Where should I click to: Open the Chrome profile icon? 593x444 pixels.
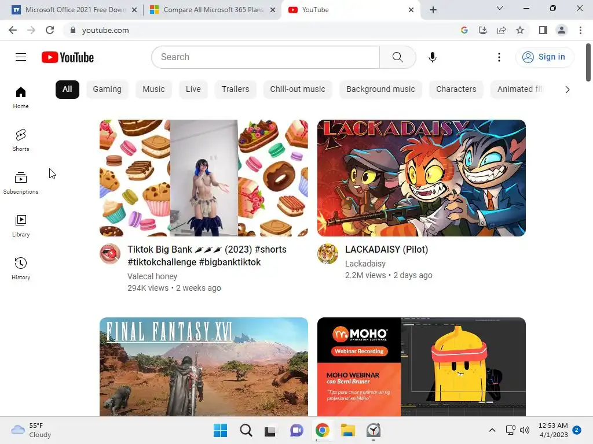[x=562, y=30]
